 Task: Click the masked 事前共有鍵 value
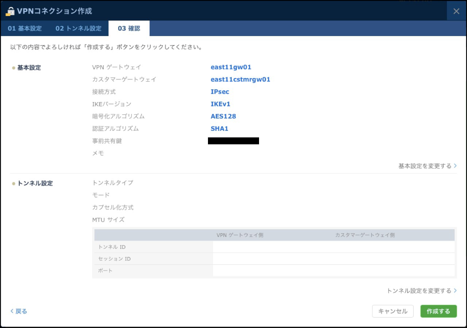point(233,141)
